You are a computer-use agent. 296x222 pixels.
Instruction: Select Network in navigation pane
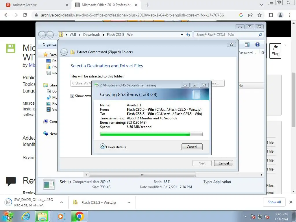pyautogui.click(x=50, y=134)
